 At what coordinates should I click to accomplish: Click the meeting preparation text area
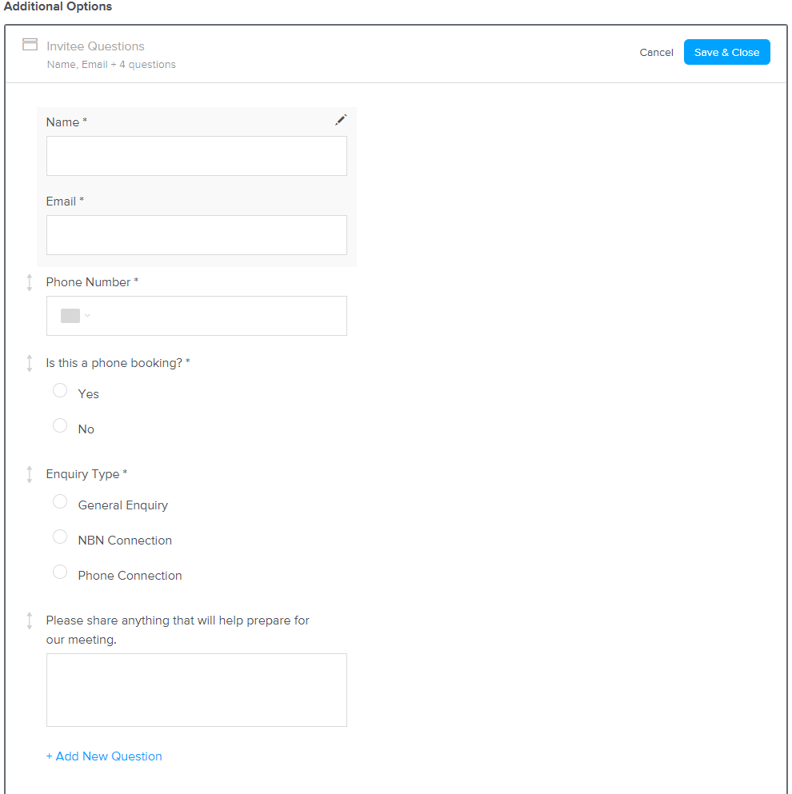[197, 690]
